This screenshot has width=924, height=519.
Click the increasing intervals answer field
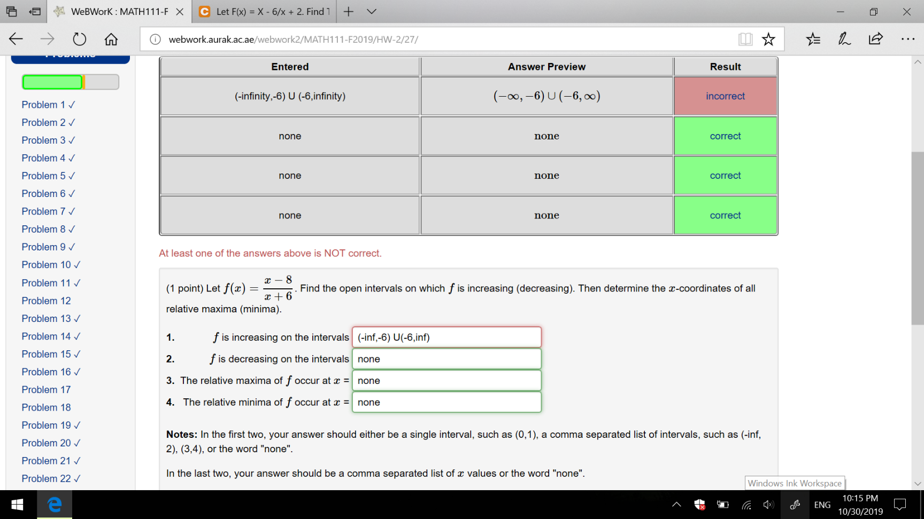446,337
